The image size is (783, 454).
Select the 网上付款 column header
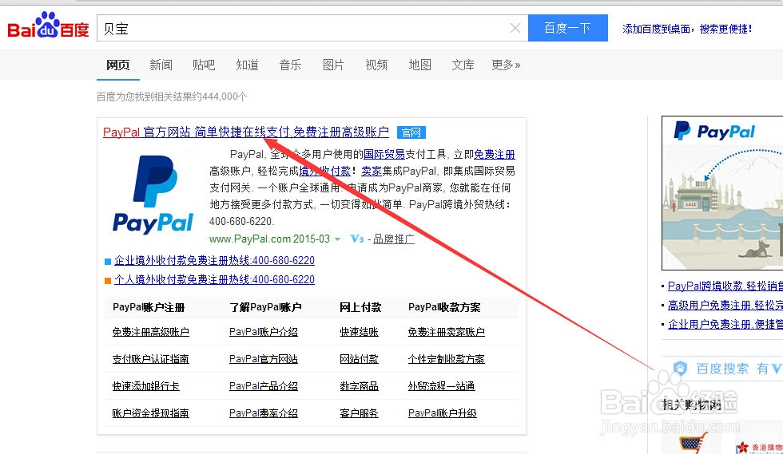tap(360, 307)
